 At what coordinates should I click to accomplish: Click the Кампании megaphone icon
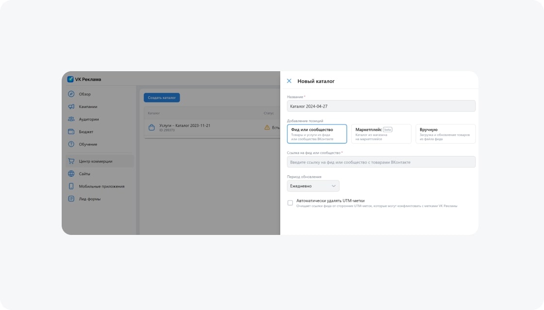click(71, 107)
